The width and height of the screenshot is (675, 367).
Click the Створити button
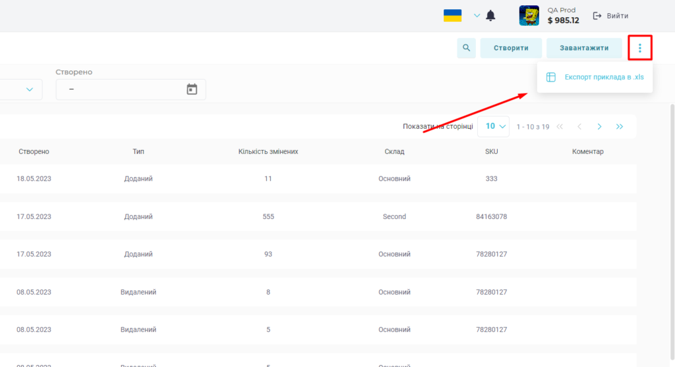(x=511, y=48)
